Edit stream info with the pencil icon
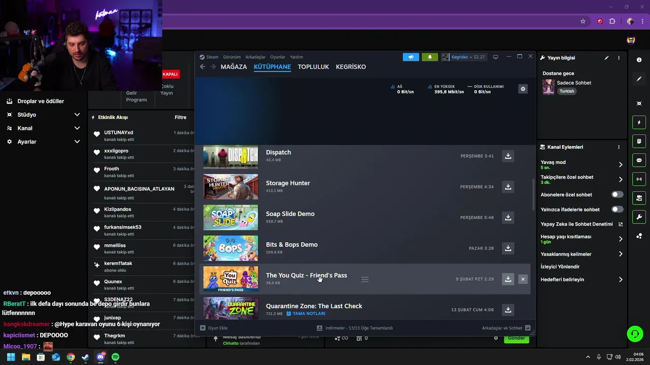Image resolution: width=650 pixels, height=365 pixels. [606, 58]
